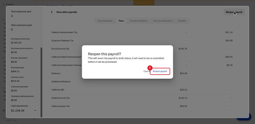The height and width of the screenshot is (124, 255).
Task: Cancel the reopen payroll dialog
Action: point(146,71)
